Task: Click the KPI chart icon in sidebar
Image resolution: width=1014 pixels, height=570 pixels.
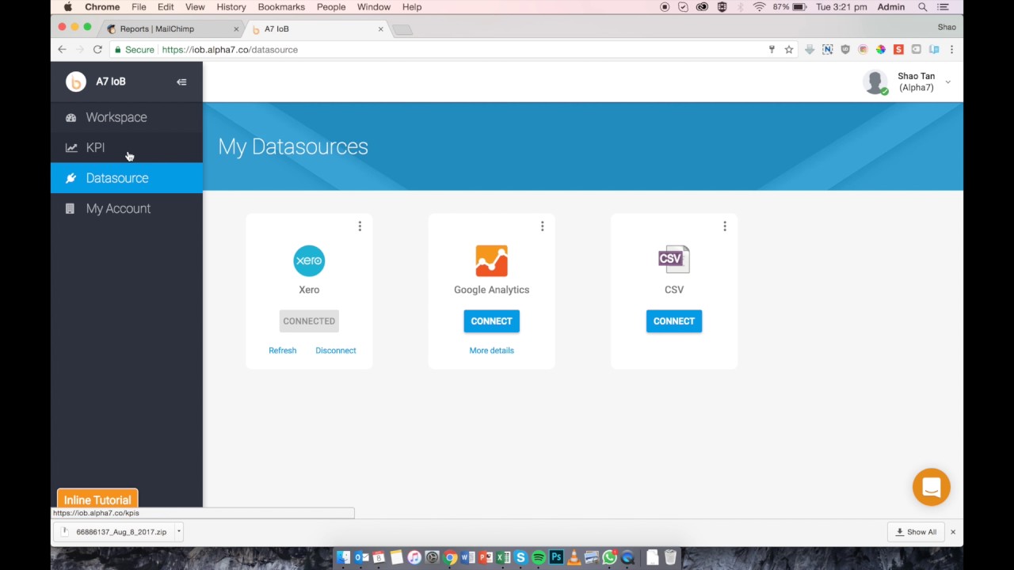Action: pos(71,147)
